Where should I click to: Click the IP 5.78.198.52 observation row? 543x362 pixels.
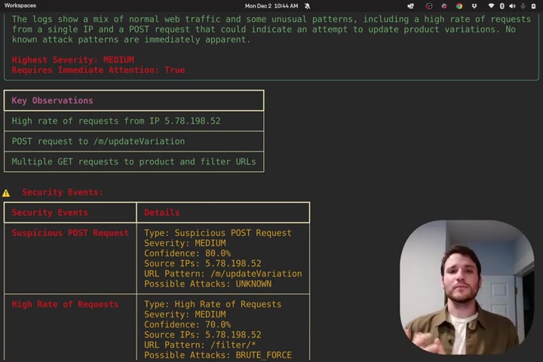click(x=133, y=121)
